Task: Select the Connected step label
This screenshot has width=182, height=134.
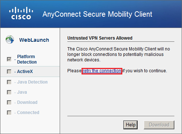Action: (x=28, y=113)
